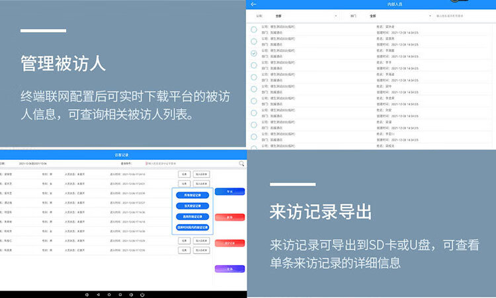Tap the leftmost volume icon in the bottom bar
Screen dimensions: 496x298
click(87, 295)
